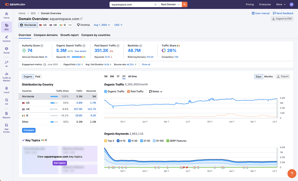298x181 pixels.
Task: Toggle the 4-10 keywords checkbox
Action: click(118, 141)
